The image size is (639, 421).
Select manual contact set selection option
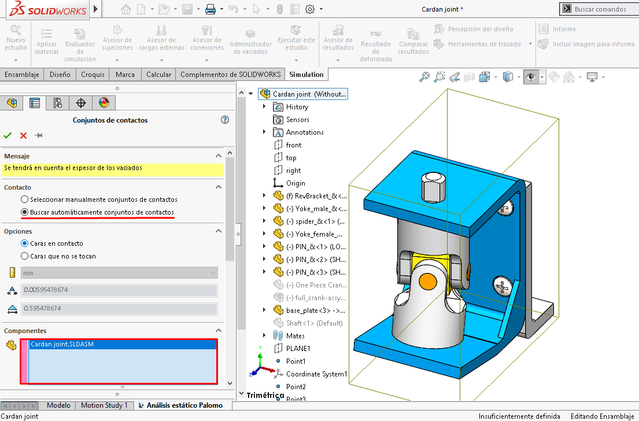click(25, 200)
